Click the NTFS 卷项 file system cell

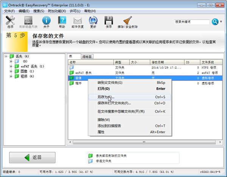pos(209,68)
